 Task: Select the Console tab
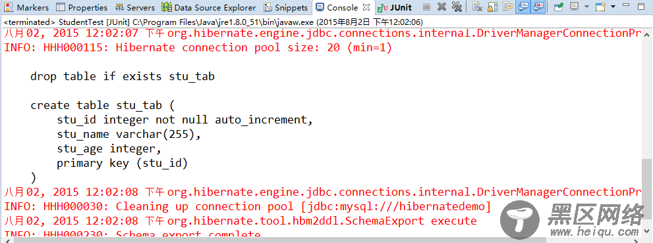coord(343,7)
